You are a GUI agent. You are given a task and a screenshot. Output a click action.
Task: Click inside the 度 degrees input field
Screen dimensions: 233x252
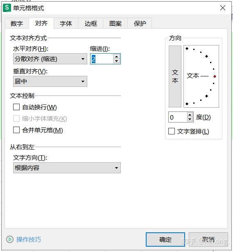178,117
